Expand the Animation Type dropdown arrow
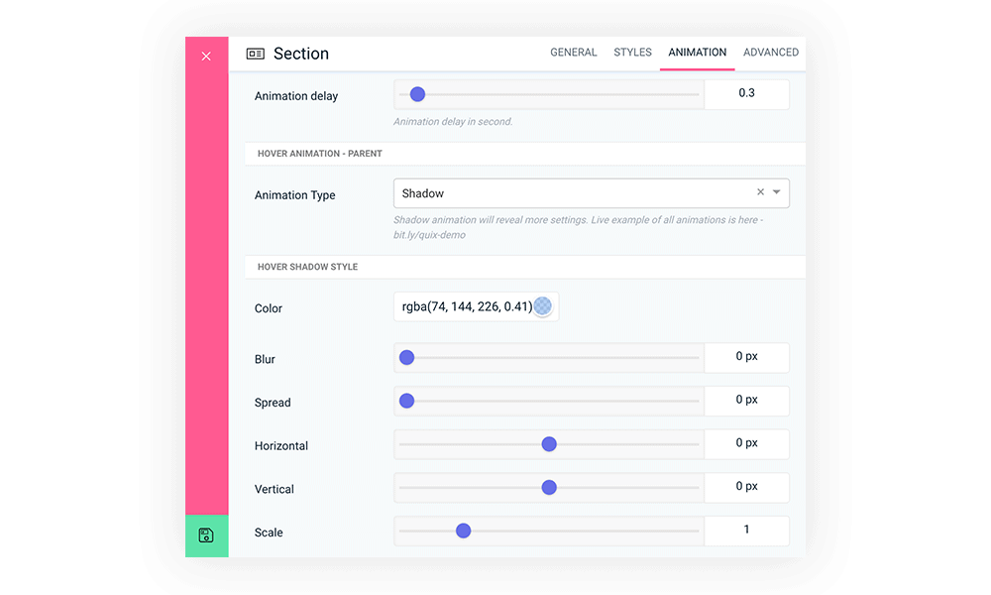991x595 pixels. click(x=777, y=192)
